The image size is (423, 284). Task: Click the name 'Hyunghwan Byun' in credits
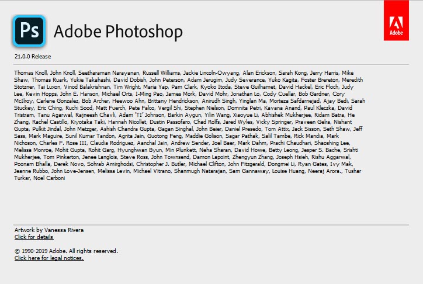(140, 150)
